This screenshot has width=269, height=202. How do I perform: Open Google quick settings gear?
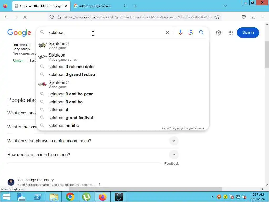(x=218, y=33)
